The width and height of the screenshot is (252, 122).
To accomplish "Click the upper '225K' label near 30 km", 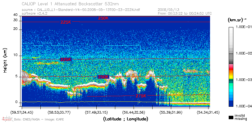I will point(66,22).
